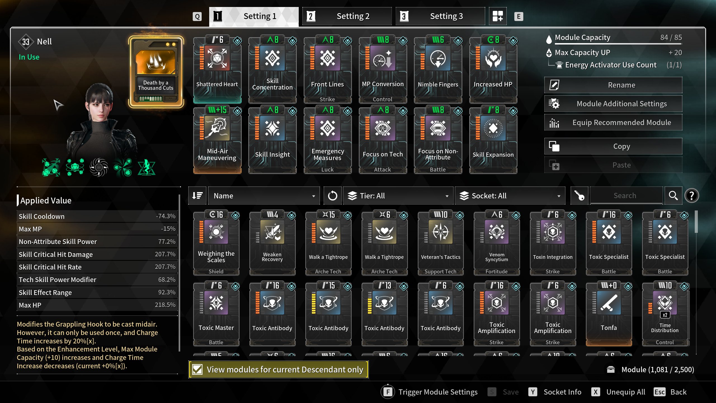The height and width of the screenshot is (403, 716).
Task: Click the Death by a Thousand Cuts card
Action: pyautogui.click(x=156, y=72)
